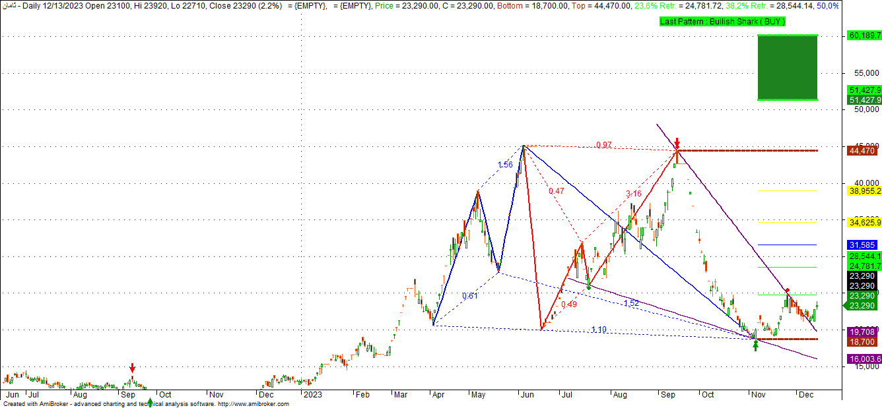
Task: Select the purple 19,708 price label
Action: point(862,332)
